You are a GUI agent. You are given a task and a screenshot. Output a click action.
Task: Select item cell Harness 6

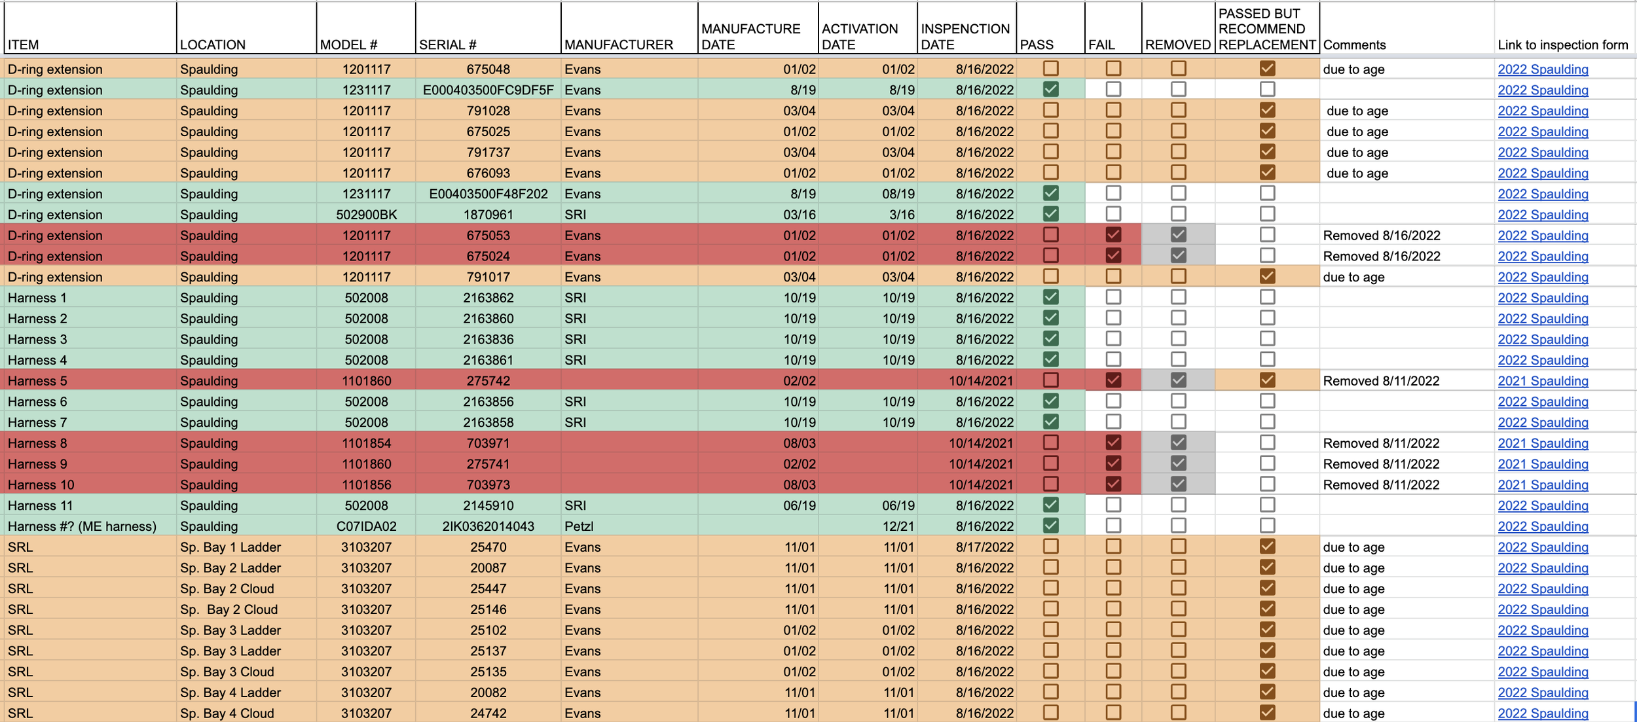tap(90, 402)
